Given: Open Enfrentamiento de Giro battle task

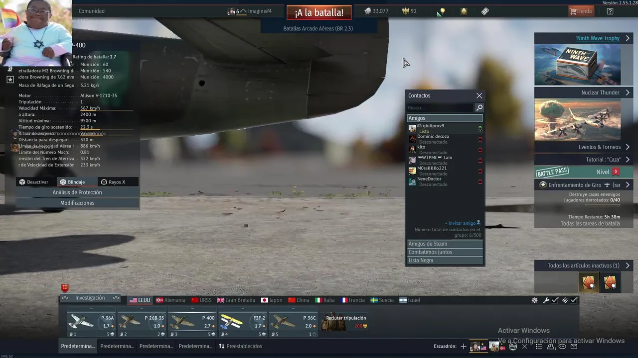Looking at the screenshot, I should tap(584, 185).
